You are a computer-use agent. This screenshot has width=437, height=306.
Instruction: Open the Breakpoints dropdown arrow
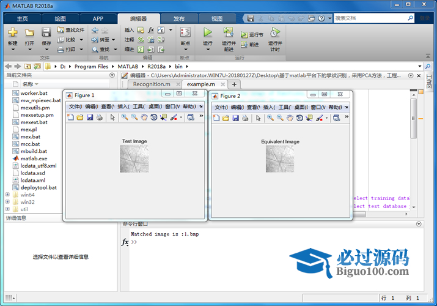[x=186, y=50]
